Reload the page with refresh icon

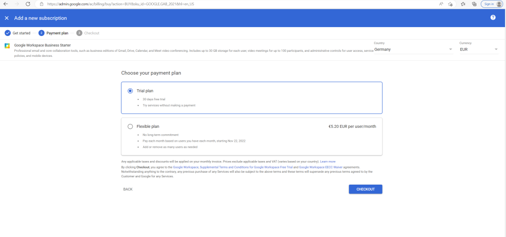[x=28, y=4]
